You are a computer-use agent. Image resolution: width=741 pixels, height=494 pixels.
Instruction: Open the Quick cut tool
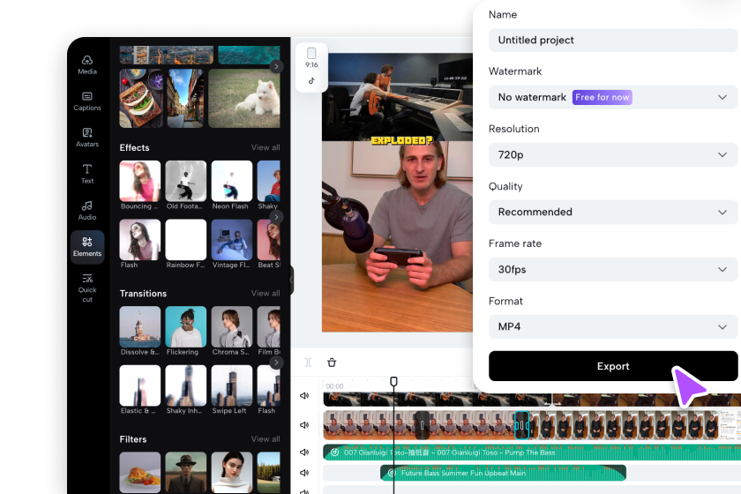coord(87,288)
